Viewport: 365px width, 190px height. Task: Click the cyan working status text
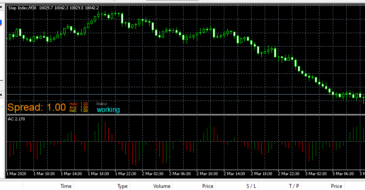click(108, 110)
